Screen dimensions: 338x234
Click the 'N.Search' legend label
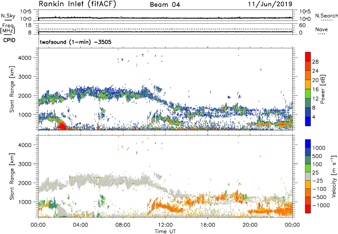326,16
